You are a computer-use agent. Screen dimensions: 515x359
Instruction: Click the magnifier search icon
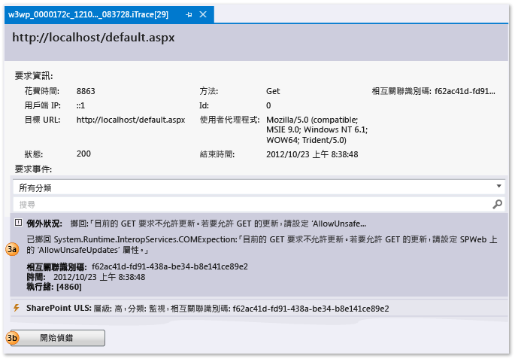point(497,204)
